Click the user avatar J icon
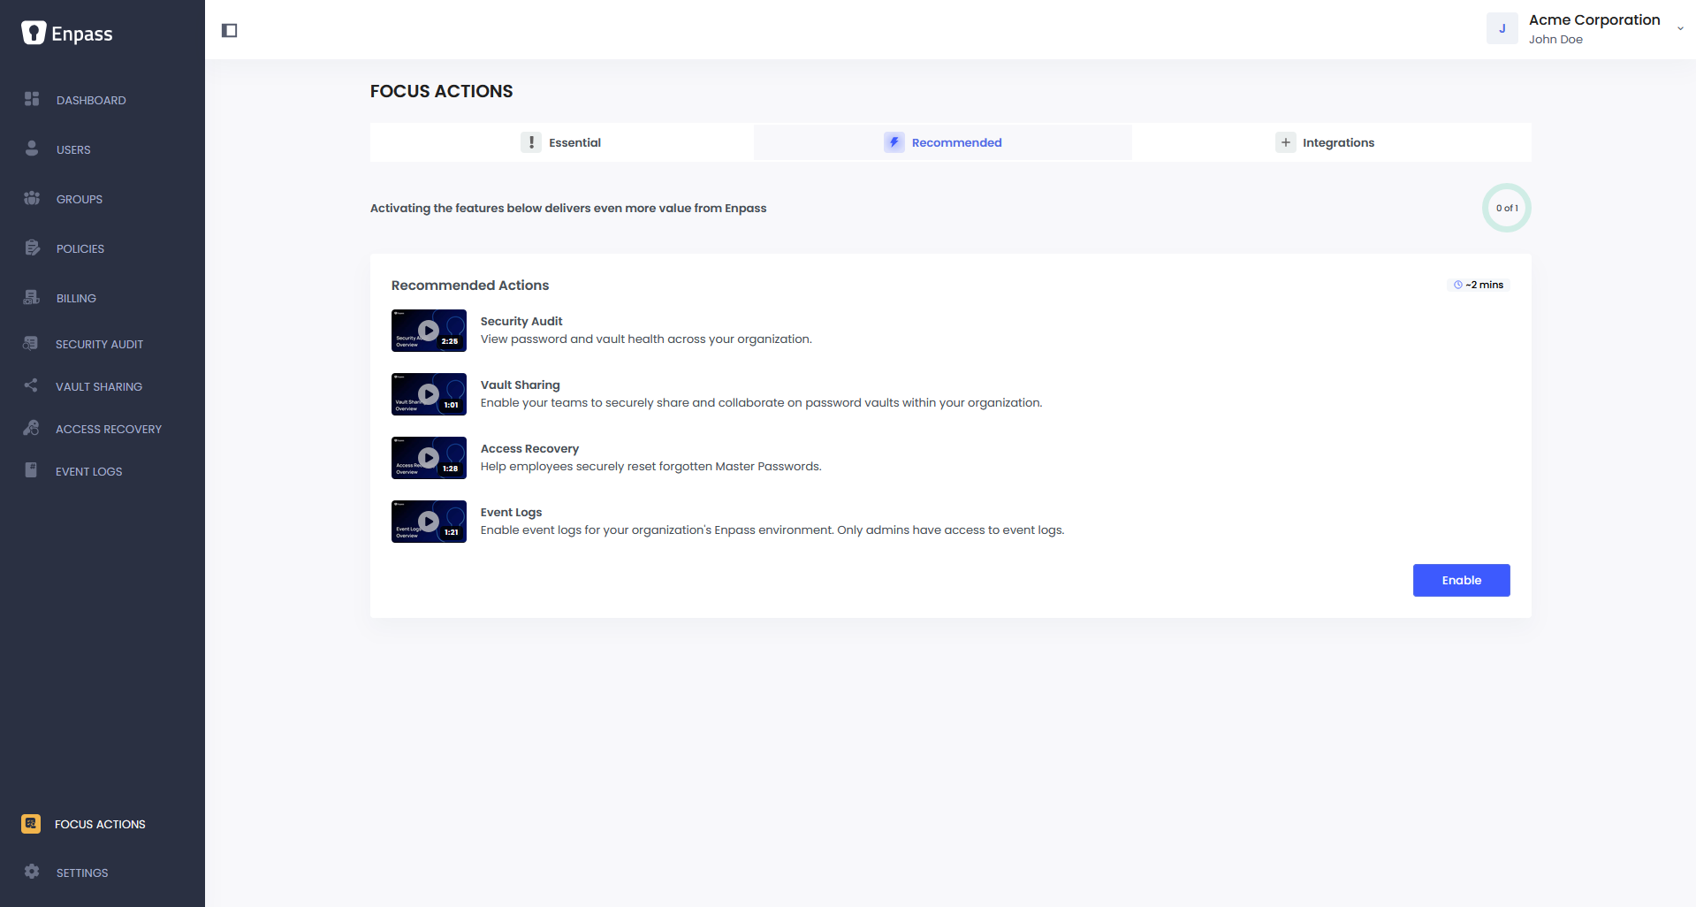 pyautogui.click(x=1502, y=28)
